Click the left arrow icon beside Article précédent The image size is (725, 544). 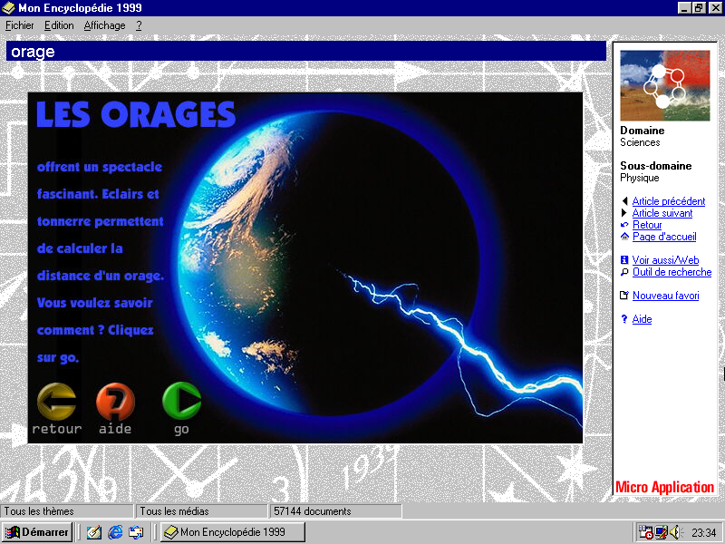624,200
